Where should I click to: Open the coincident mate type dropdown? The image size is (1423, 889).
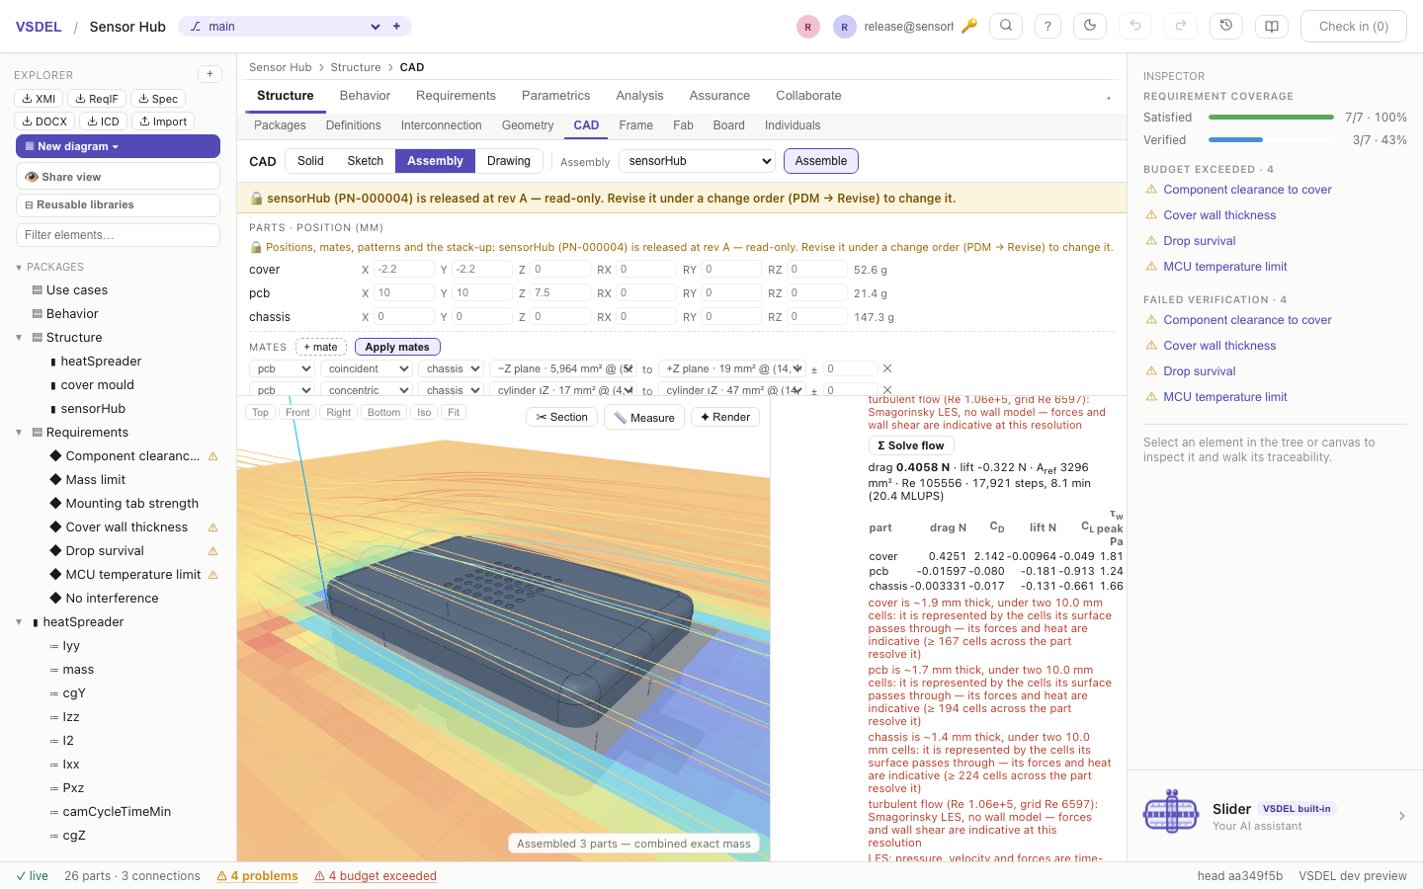coord(367,368)
